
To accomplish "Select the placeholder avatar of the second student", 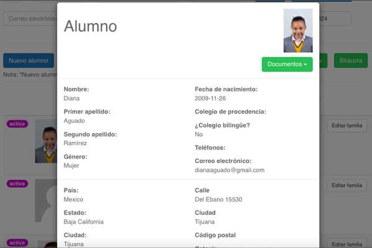I will [x=45, y=201].
